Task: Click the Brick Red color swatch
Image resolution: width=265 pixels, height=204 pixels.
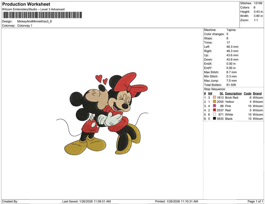Action: [215, 97]
